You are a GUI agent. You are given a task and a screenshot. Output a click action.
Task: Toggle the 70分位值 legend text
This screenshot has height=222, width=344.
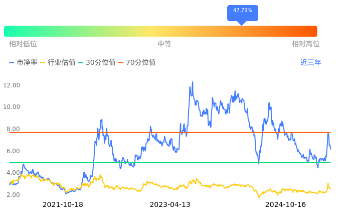click(x=141, y=63)
